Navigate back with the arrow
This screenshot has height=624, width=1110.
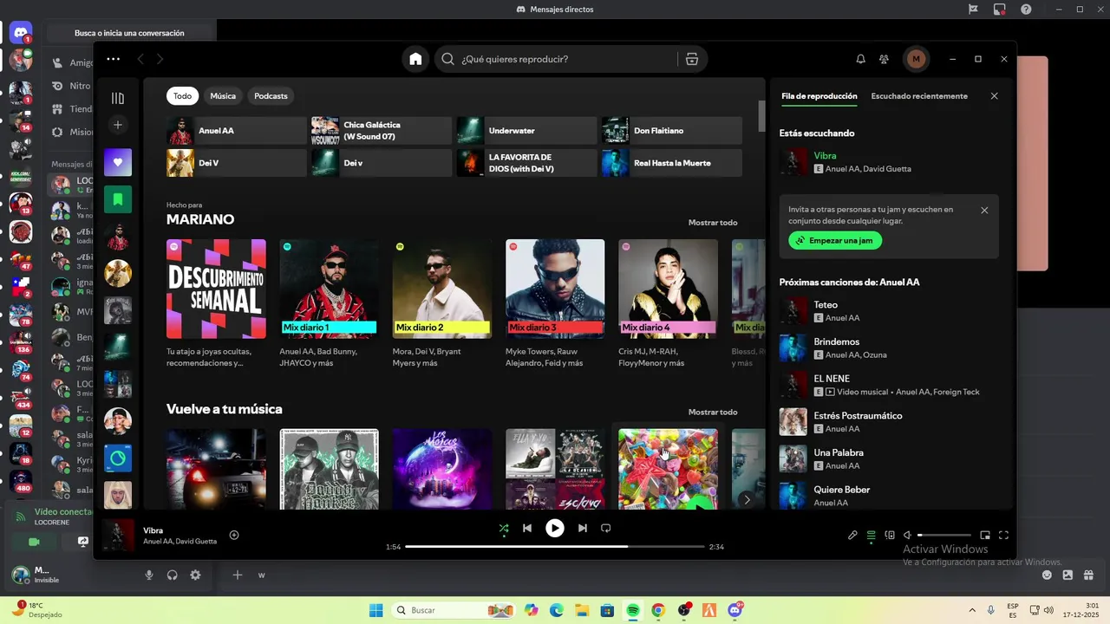[140, 59]
